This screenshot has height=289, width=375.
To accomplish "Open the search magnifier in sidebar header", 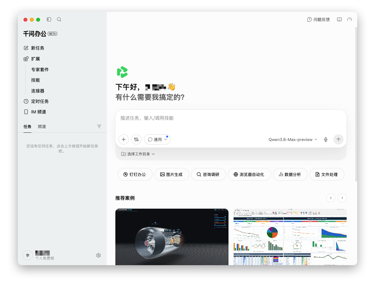I will click(59, 19).
